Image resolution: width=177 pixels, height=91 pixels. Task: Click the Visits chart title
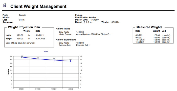(x=46, y=52)
